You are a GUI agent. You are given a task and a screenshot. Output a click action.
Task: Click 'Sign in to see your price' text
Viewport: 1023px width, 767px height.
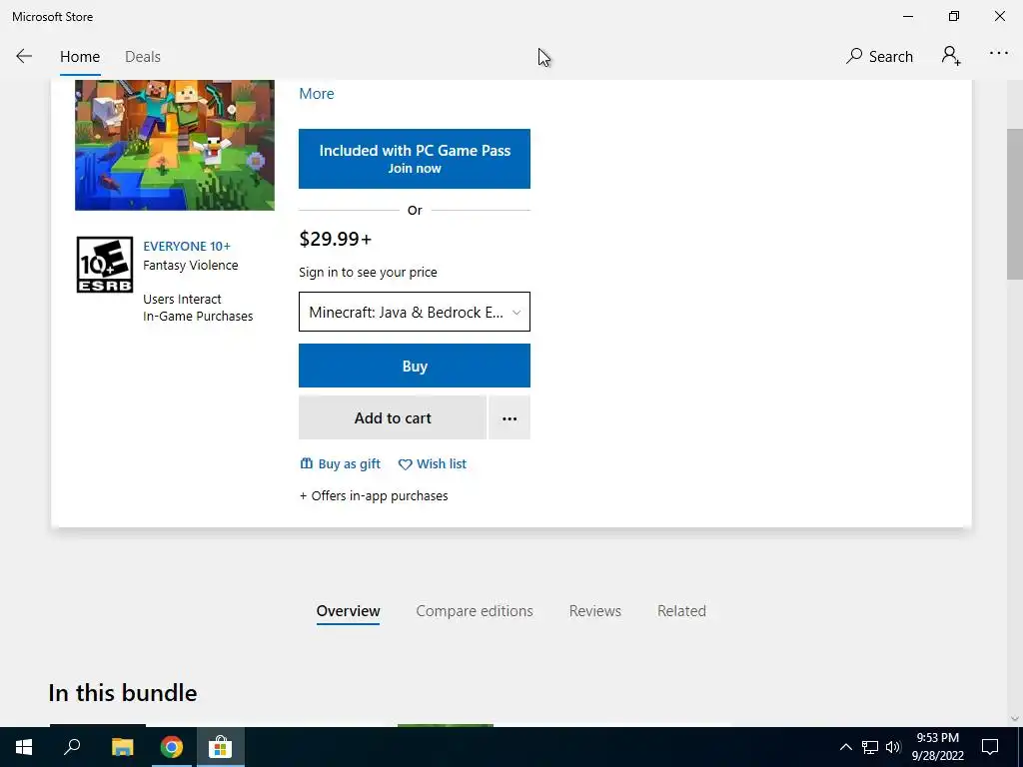[368, 272]
